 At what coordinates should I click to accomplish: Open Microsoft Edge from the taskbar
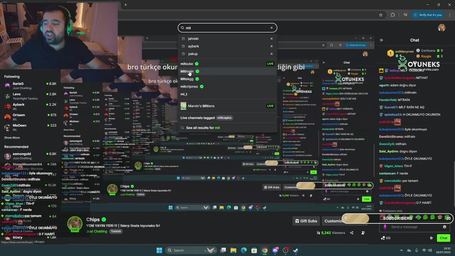click(x=244, y=250)
